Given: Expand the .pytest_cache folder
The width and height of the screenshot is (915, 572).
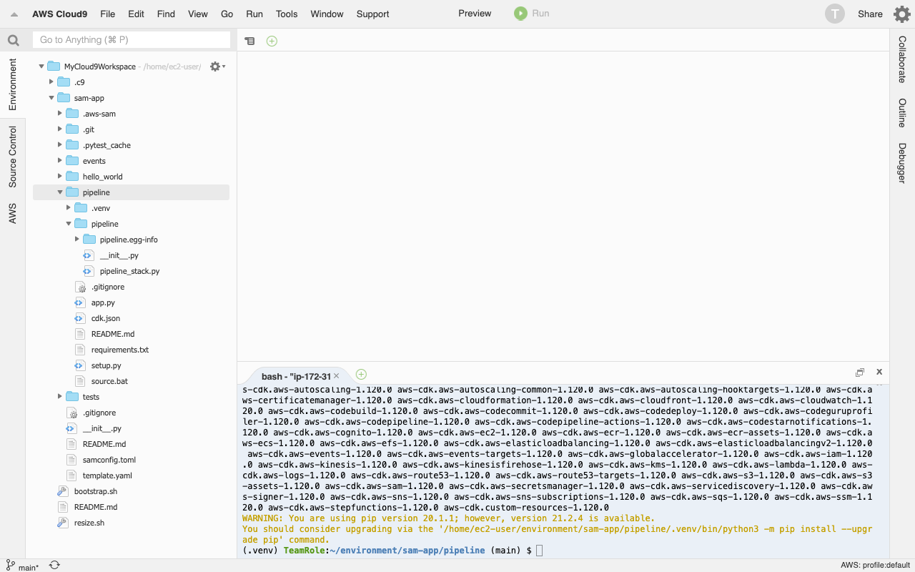Looking at the screenshot, I should (60, 145).
